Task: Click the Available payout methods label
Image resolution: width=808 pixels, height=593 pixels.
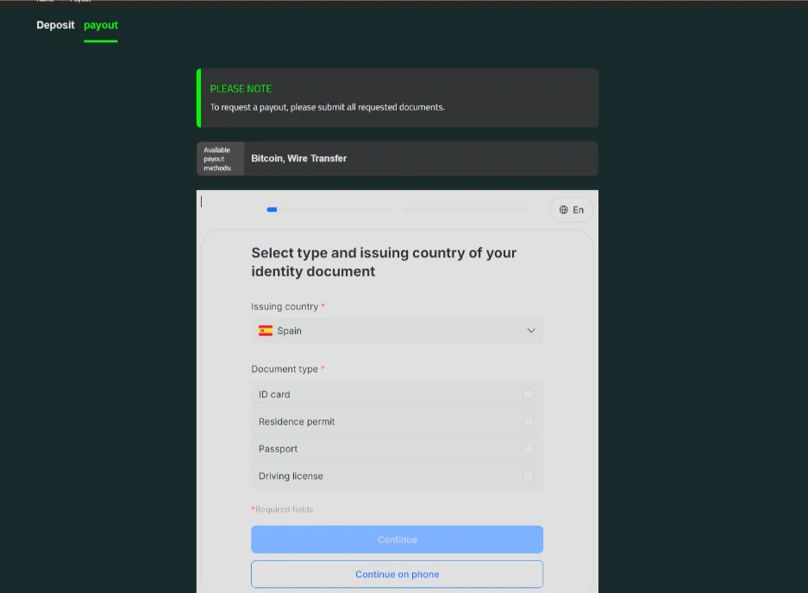Action: pyautogui.click(x=218, y=158)
